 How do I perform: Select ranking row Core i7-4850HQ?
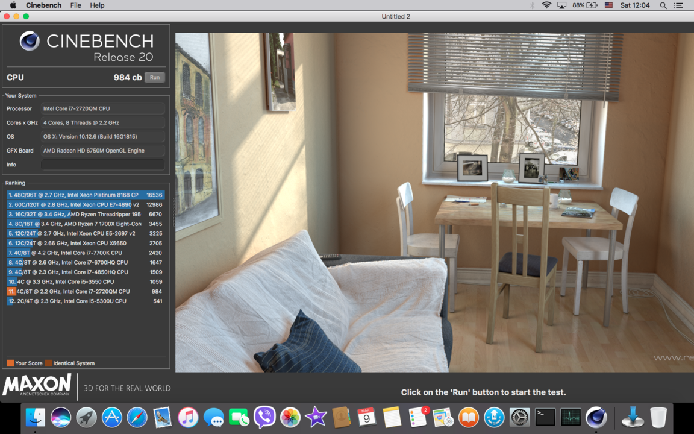pyautogui.click(x=86, y=272)
